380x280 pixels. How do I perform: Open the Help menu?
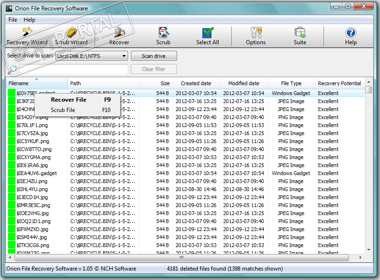pyautogui.click(x=29, y=20)
